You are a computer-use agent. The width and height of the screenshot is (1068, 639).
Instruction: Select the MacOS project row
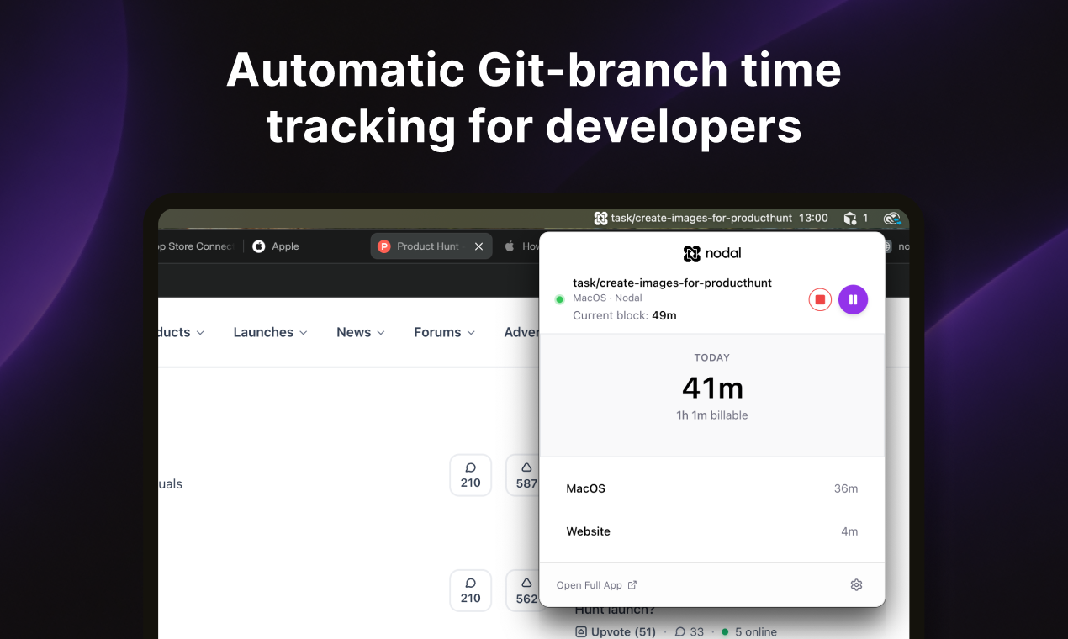click(x=712, y=488)
